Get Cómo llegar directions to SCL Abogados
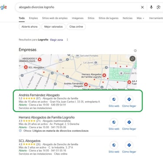The image size is (163, 159). click(129, 147)
